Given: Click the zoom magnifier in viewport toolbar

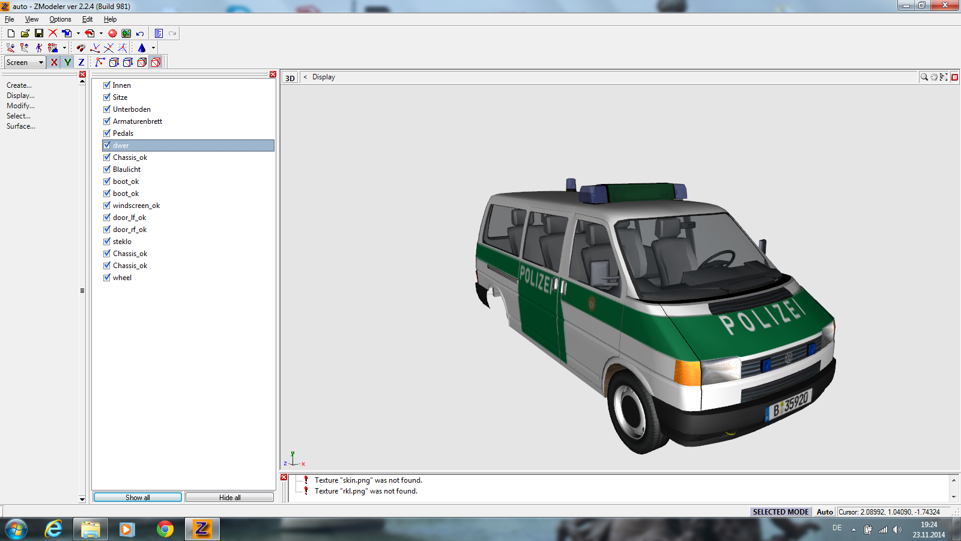Looking at the screenshot, I should click(924, 77).
